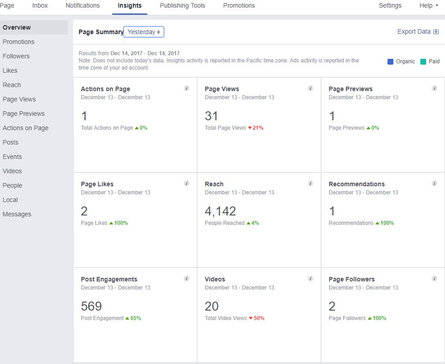Click the green Paid legend swatch
Viewport: 445px width, 364px height.
tap(423, 61)
